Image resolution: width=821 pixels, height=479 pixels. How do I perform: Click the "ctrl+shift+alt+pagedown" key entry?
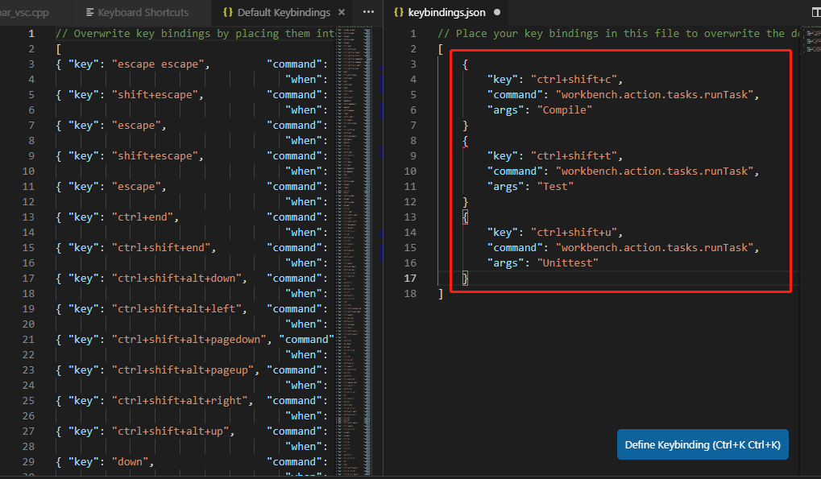tap(191, 340)
